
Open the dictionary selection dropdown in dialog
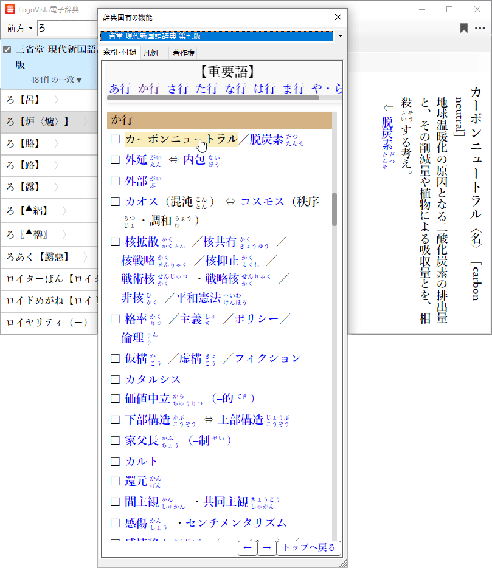click(x=339, y=36)
